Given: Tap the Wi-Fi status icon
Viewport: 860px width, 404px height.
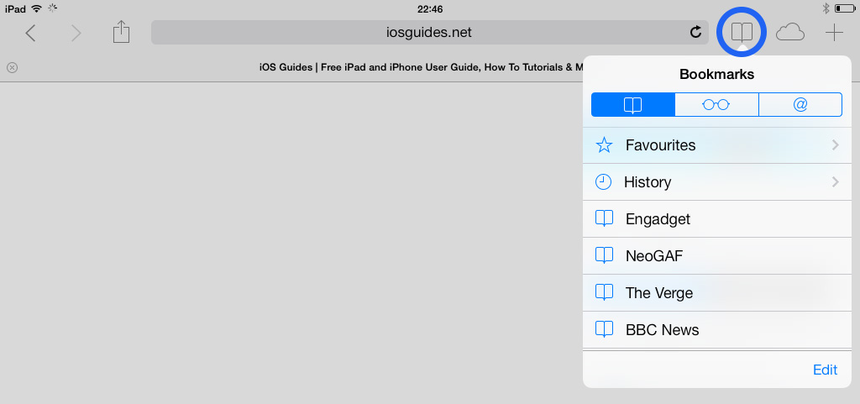Looking at the screenshot, I should 36,8.
